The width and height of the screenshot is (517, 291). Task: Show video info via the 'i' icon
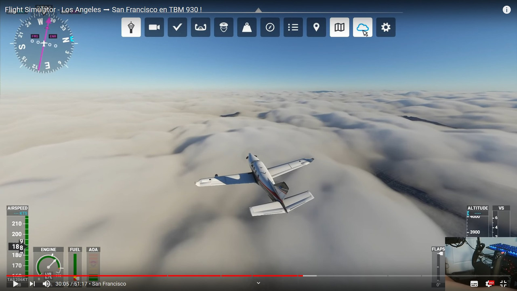tap(506, 10)
